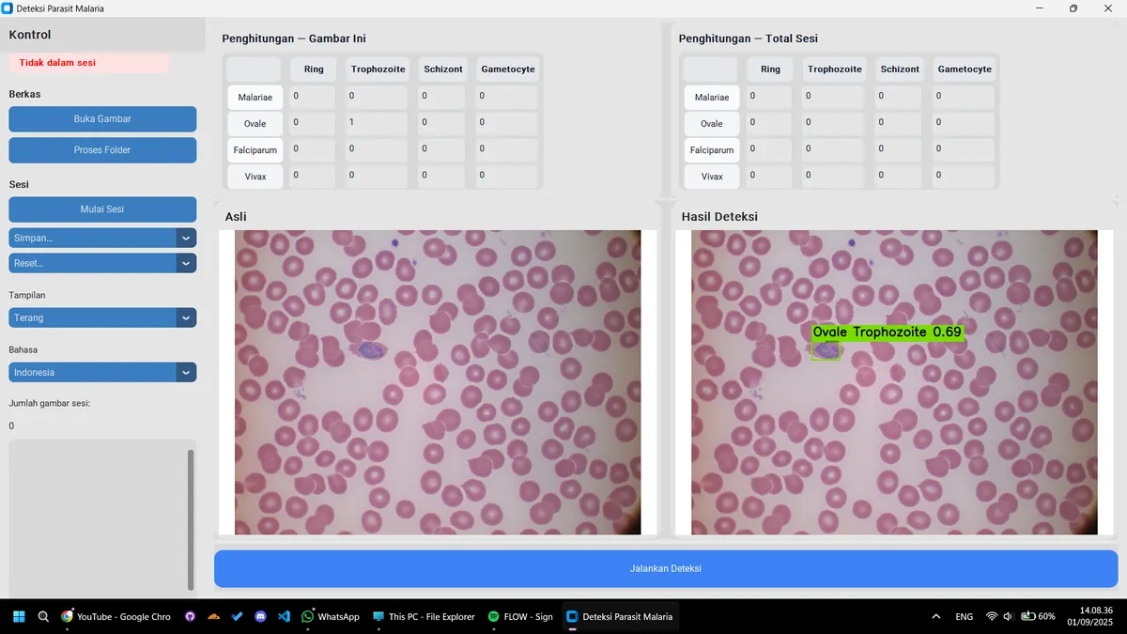The height and width of the screenshot is (634, 1127).
Task: Click Vivax row label in Total Sesi table
Action: click(x=712, y=177)
